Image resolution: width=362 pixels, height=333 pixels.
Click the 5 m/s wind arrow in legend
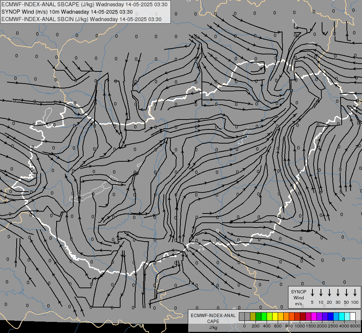click(x=312, y=293)
